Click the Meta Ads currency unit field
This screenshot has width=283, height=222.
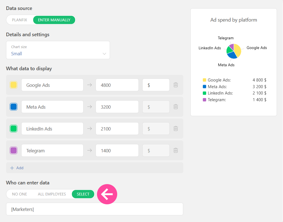click(x=156, y=107)
